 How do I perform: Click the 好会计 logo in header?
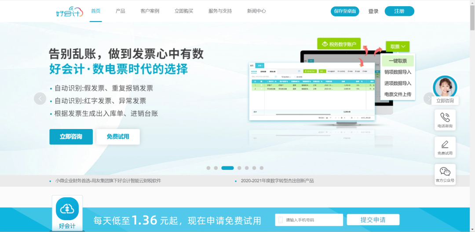tap(69, 11)
